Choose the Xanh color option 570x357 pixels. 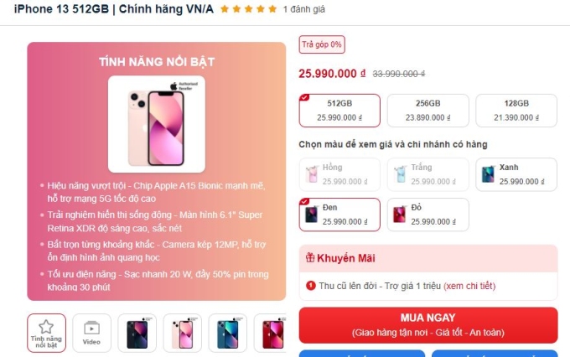coord(516,174)
